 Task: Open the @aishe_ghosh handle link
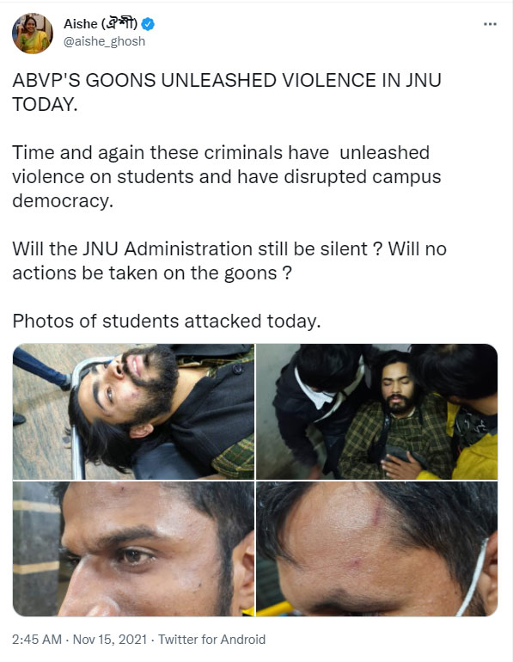tap(104, 41)
